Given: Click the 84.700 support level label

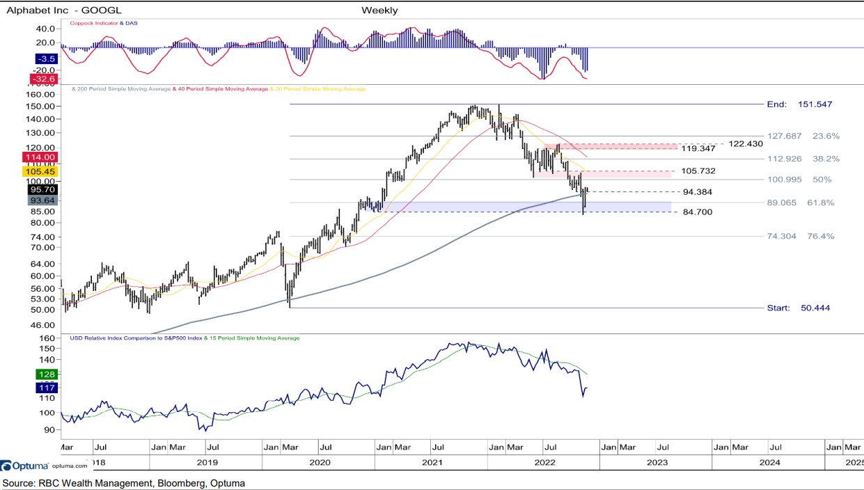Looking at the screenshot, I should point(697,212).
